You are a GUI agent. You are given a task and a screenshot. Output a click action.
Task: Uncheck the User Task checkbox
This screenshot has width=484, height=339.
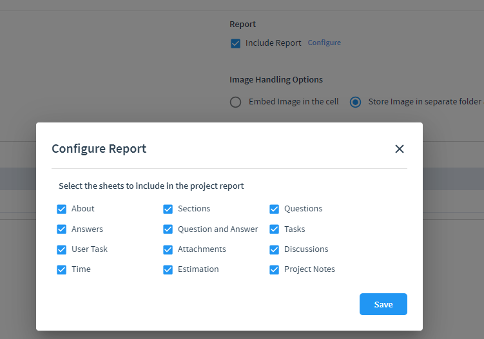pyautogui.click(x=62, y=249)
